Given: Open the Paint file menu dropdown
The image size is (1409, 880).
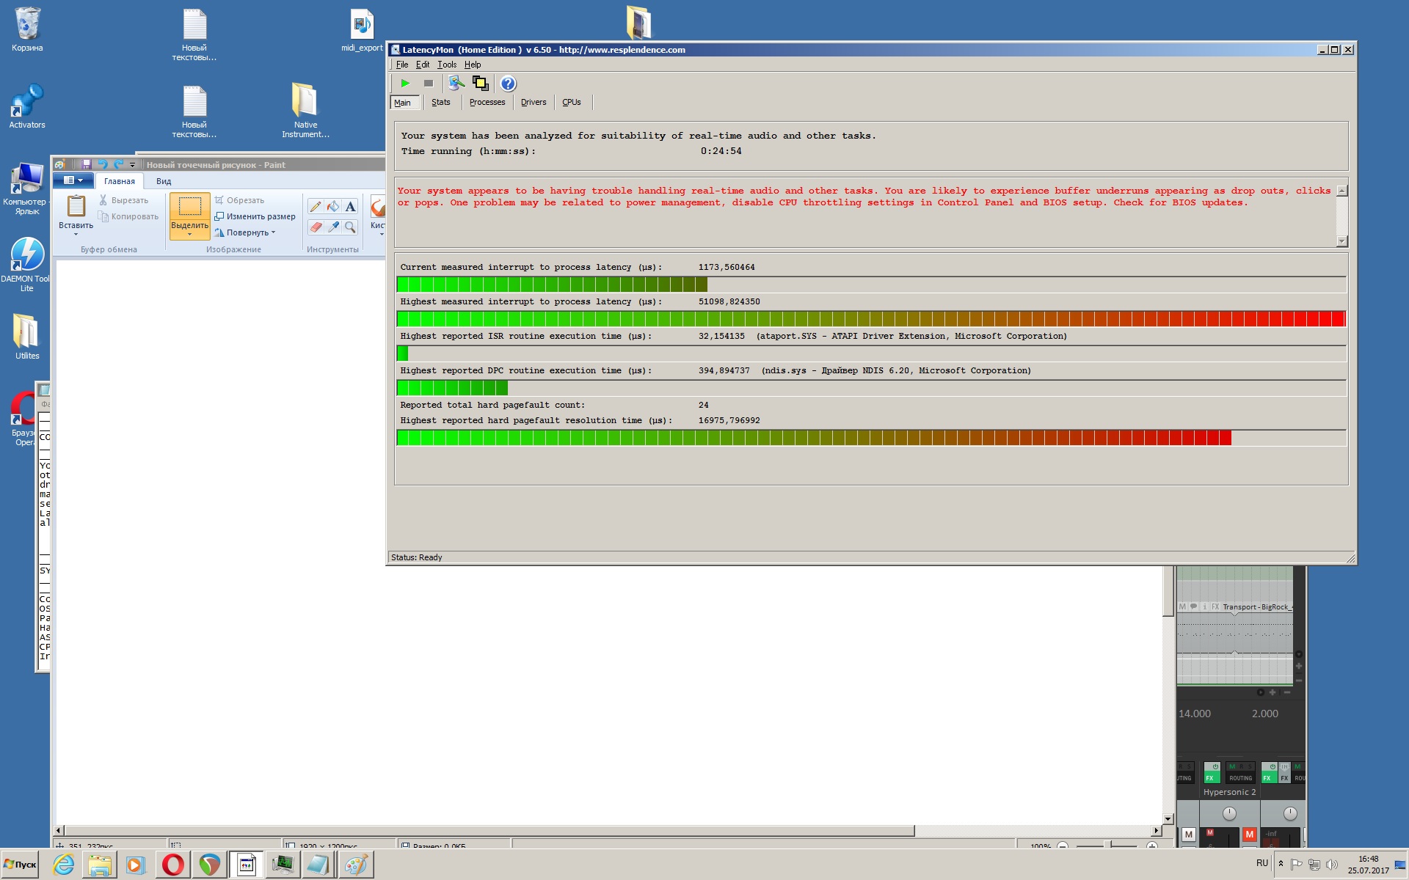Looking at the screenshot, I should (73, 180).
